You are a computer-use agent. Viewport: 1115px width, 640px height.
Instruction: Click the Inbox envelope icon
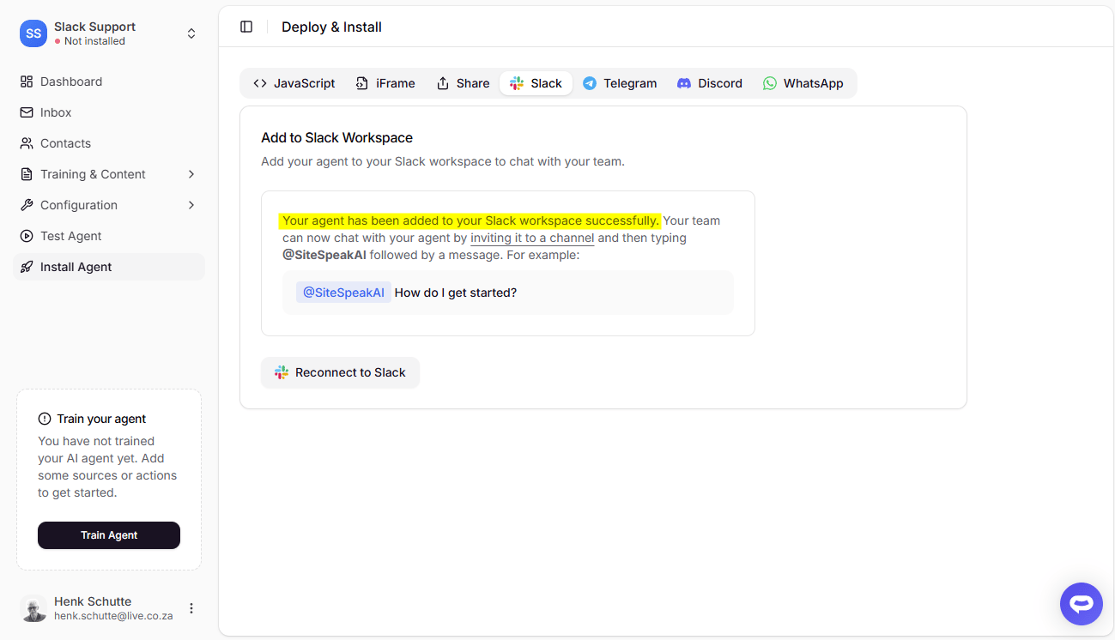pos(27,112)
